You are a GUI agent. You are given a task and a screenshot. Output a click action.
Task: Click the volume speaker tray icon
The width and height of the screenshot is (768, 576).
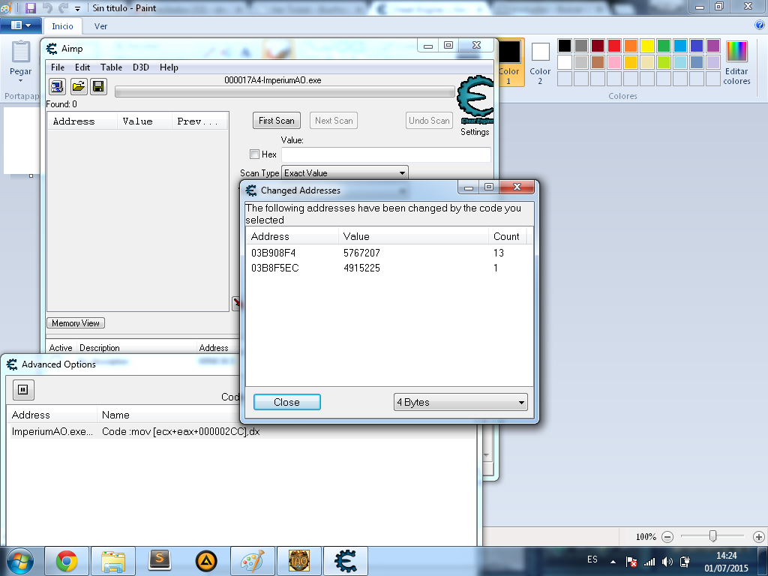667,561
